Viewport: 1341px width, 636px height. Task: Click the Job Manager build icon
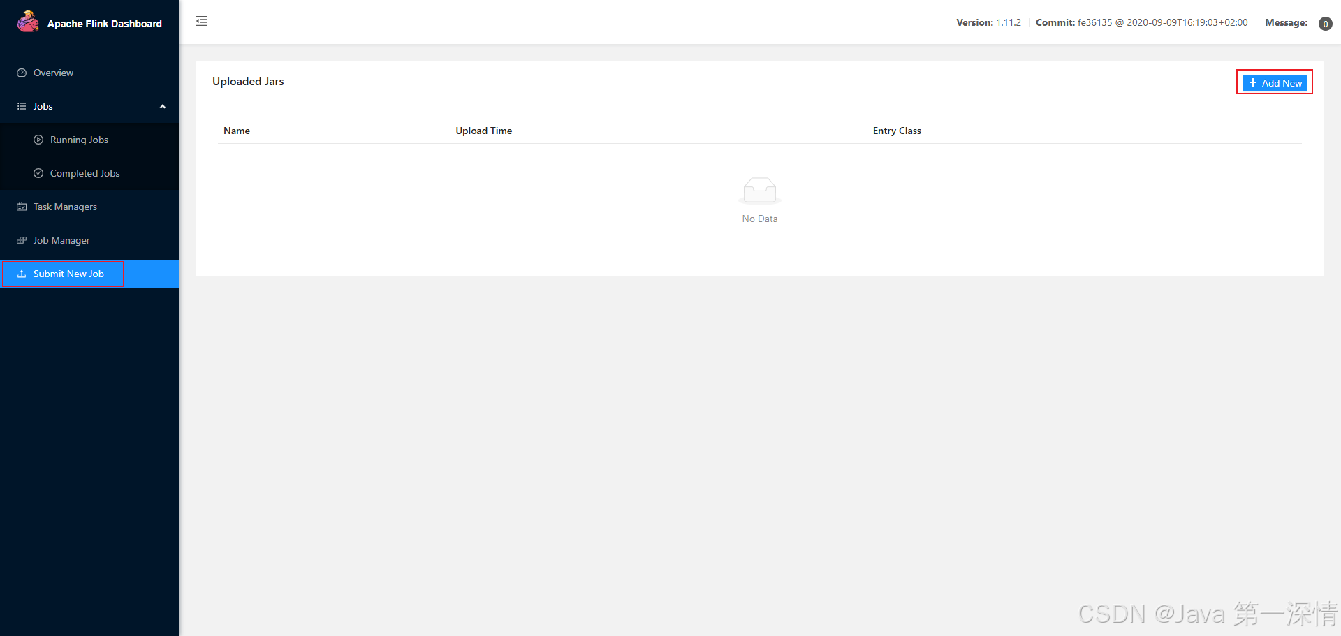pos(22,240)
